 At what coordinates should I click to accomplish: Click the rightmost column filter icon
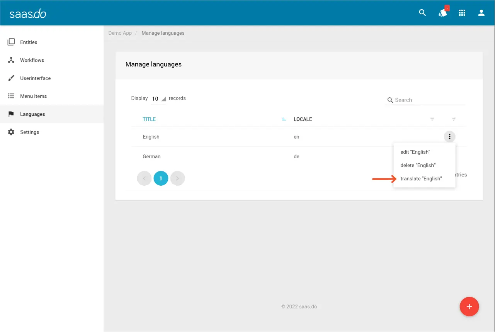coord(454,119)
